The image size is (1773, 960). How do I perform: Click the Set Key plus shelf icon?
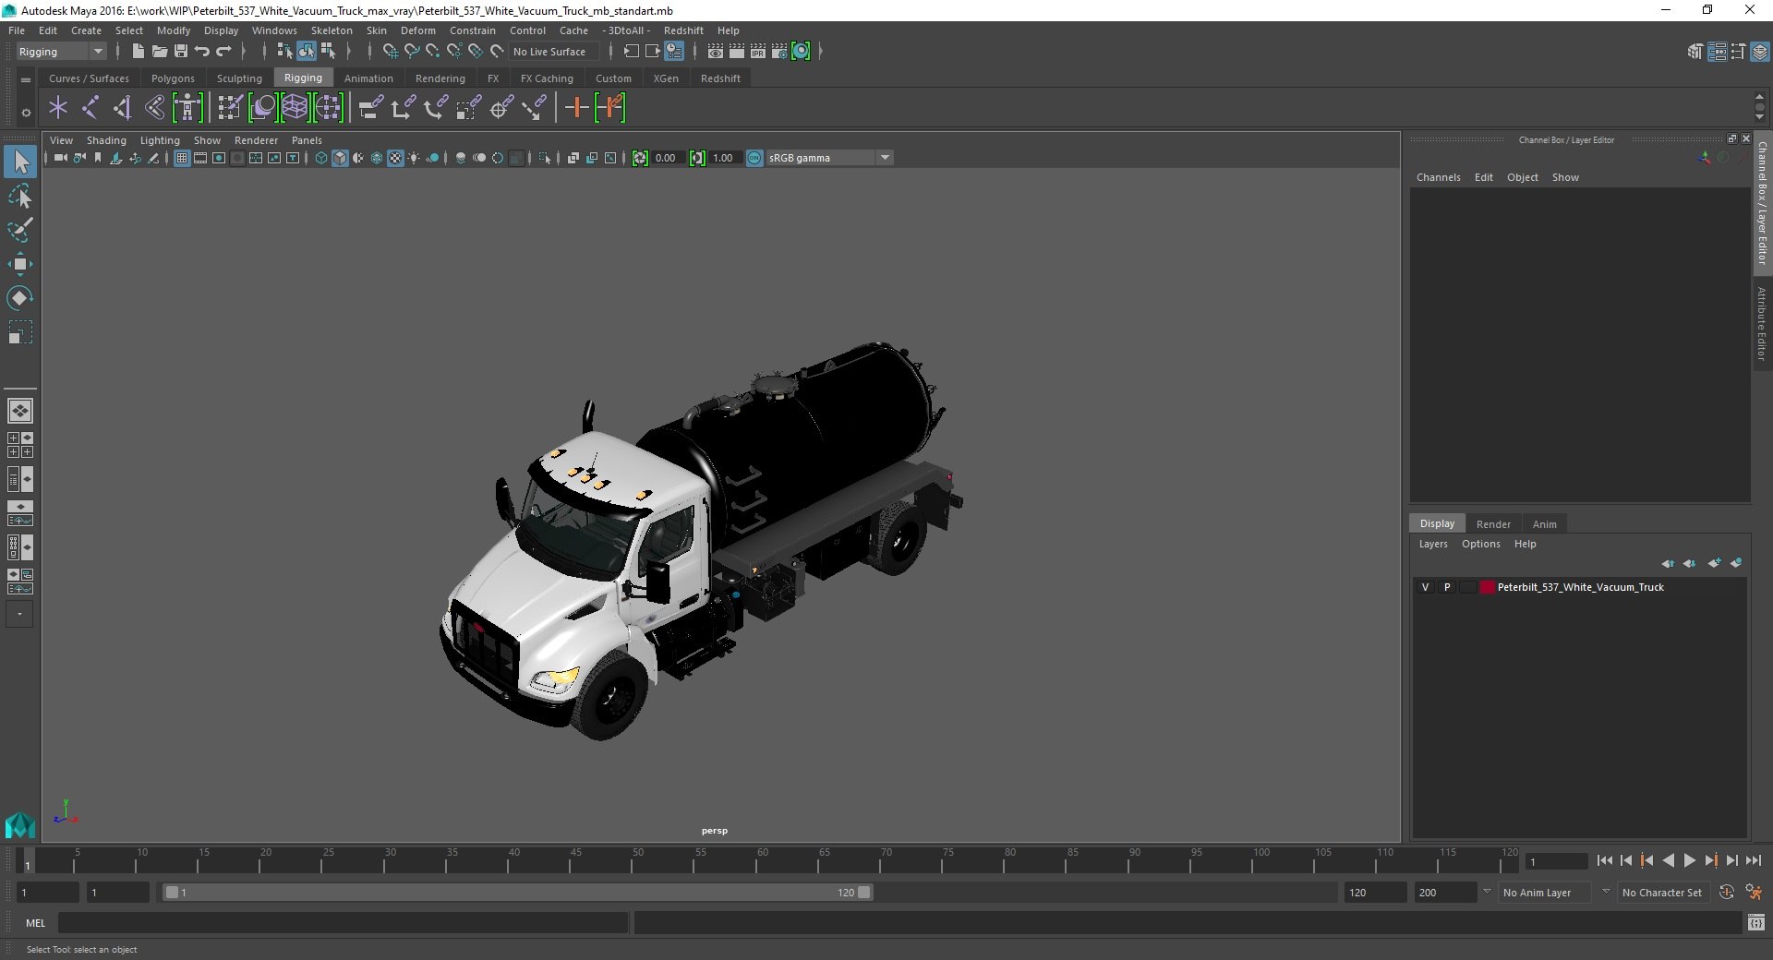click(x=576, y=108)
